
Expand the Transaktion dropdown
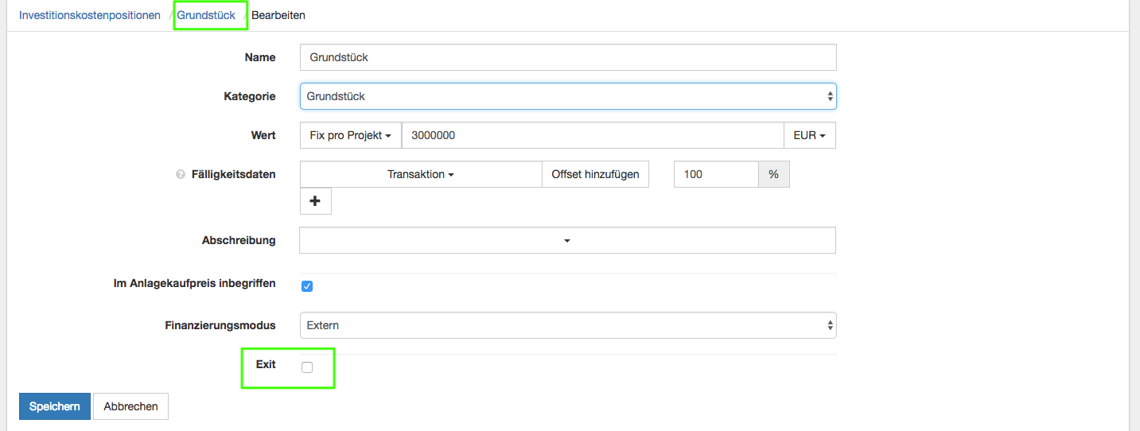pos(421,174)
